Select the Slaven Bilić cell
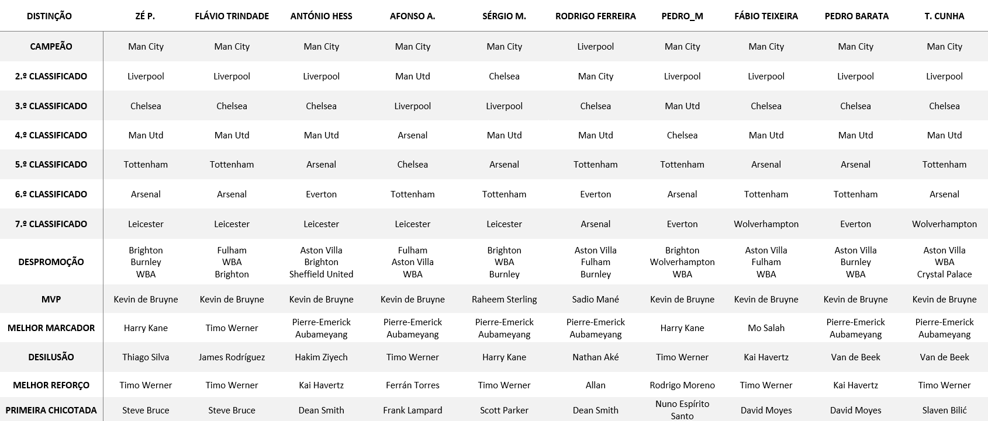This screenshot has width=988, height=421. pos(944,410)
